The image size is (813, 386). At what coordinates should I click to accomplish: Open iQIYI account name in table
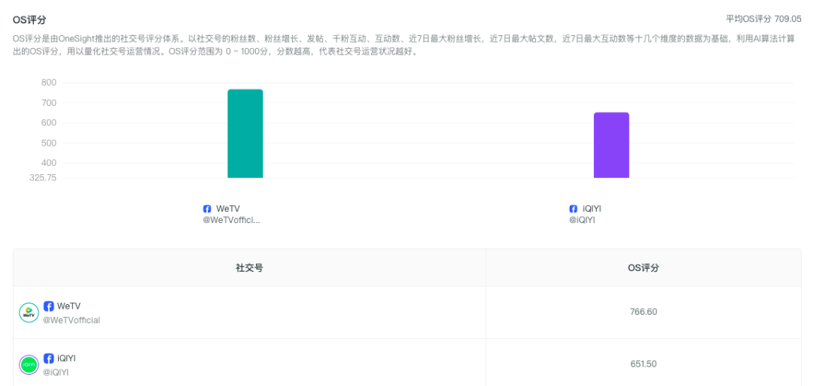click(66, 358)
